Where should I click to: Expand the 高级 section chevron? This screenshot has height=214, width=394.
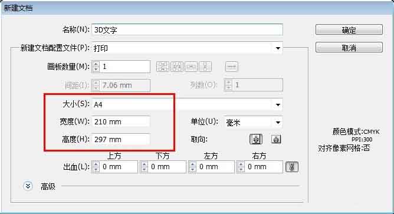tap(28, 186)
